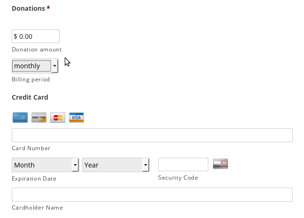Click the American Express card icon
This screenshot has height=218, width=304.
tap(20, 117)
